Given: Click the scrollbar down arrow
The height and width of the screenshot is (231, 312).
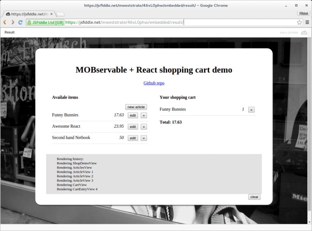Looking at the screenshot, I should [x=310, y=222].
